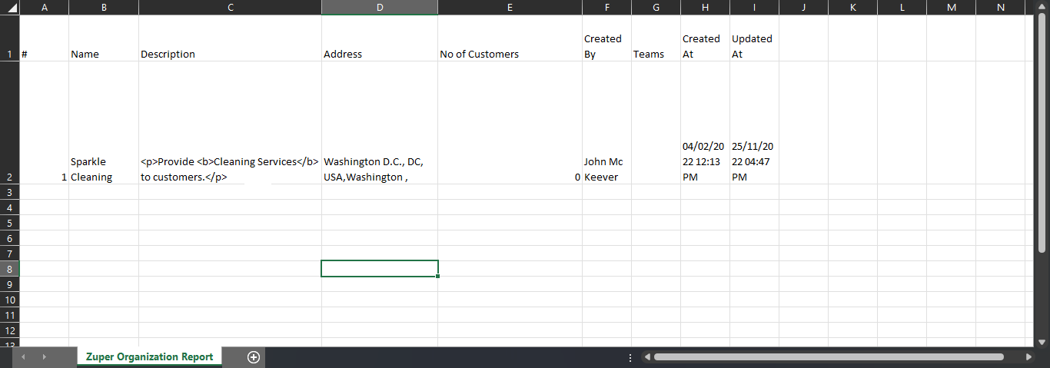
Task: Select column N by its header
Action: pyautogui.click(x=1000, y=8)
